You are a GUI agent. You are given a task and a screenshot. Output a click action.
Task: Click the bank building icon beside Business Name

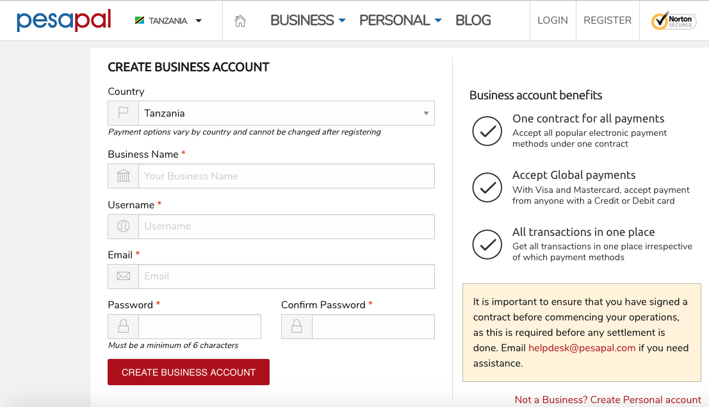[x=124, y=176]
